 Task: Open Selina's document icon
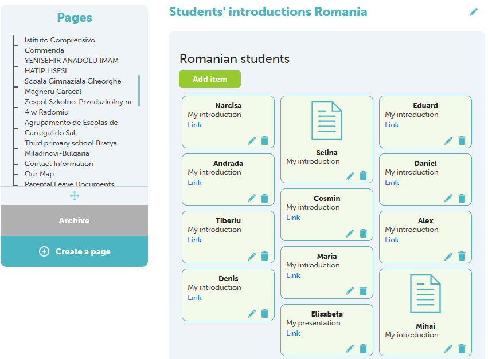[x=327, y=121]
